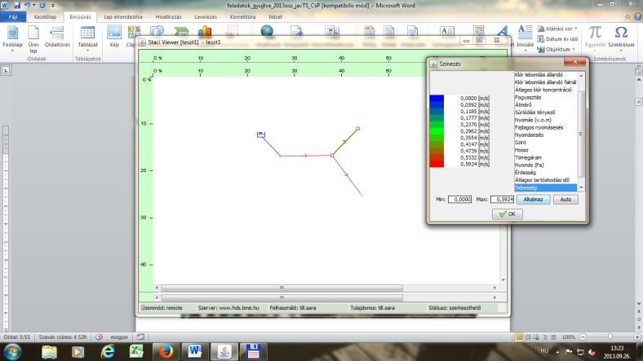Insert a blank page with Üres lap
Viewport: 643px width, 361px height.
tap(33, 39)
